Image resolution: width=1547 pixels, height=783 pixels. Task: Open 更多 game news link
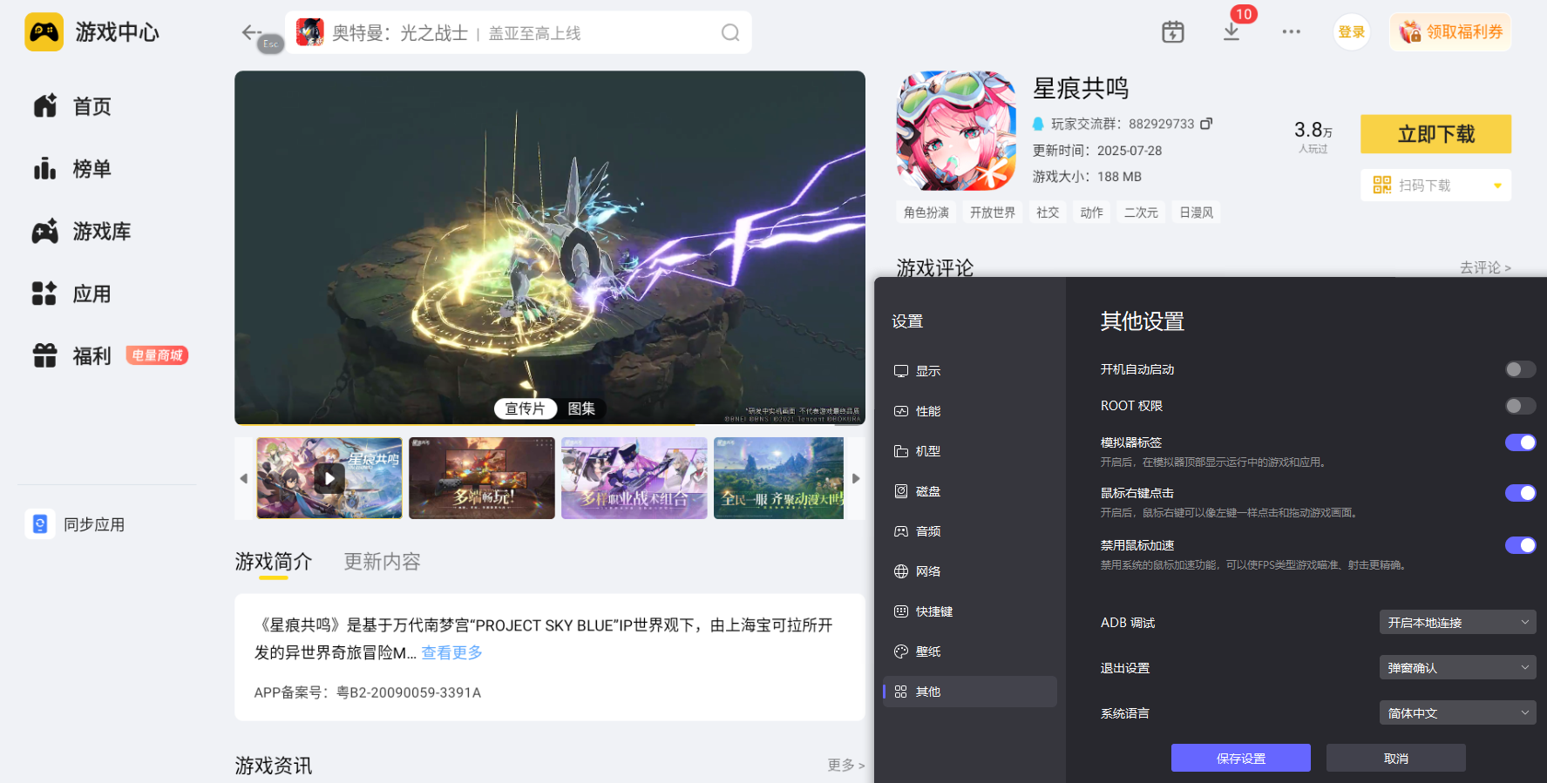point(845,765)
